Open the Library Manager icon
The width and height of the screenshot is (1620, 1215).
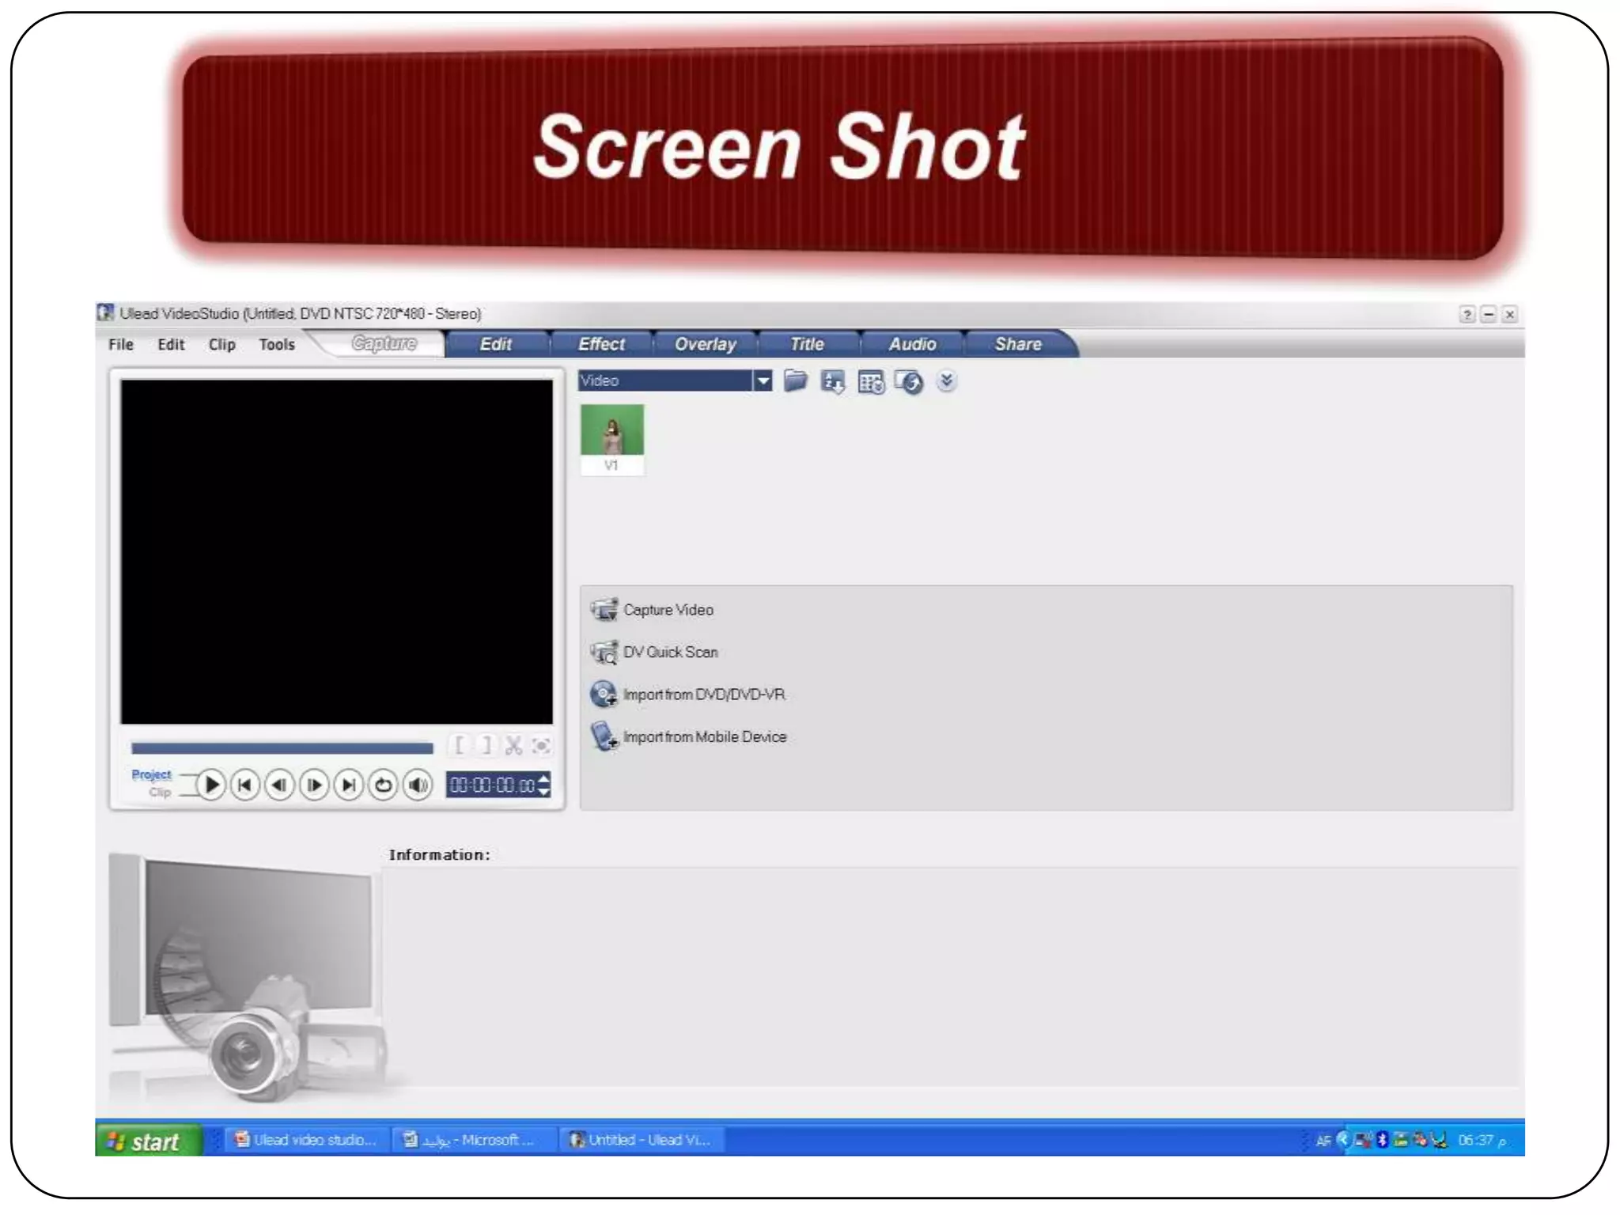click(x=871, y=382)
